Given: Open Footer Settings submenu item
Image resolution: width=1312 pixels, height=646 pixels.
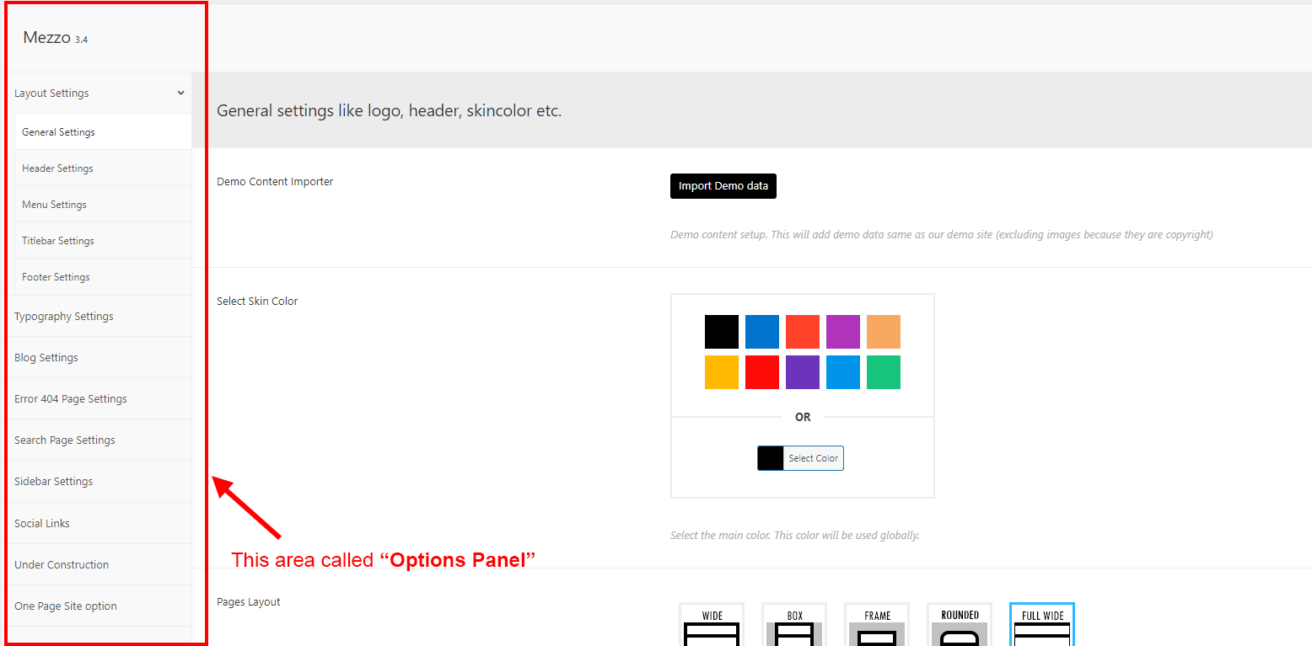Looking at the screenshot, I should pyautogui.click(x=56, y=277).
